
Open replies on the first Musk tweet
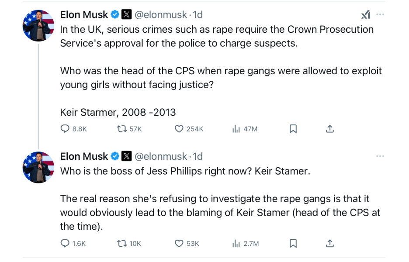tap(66, 129)
